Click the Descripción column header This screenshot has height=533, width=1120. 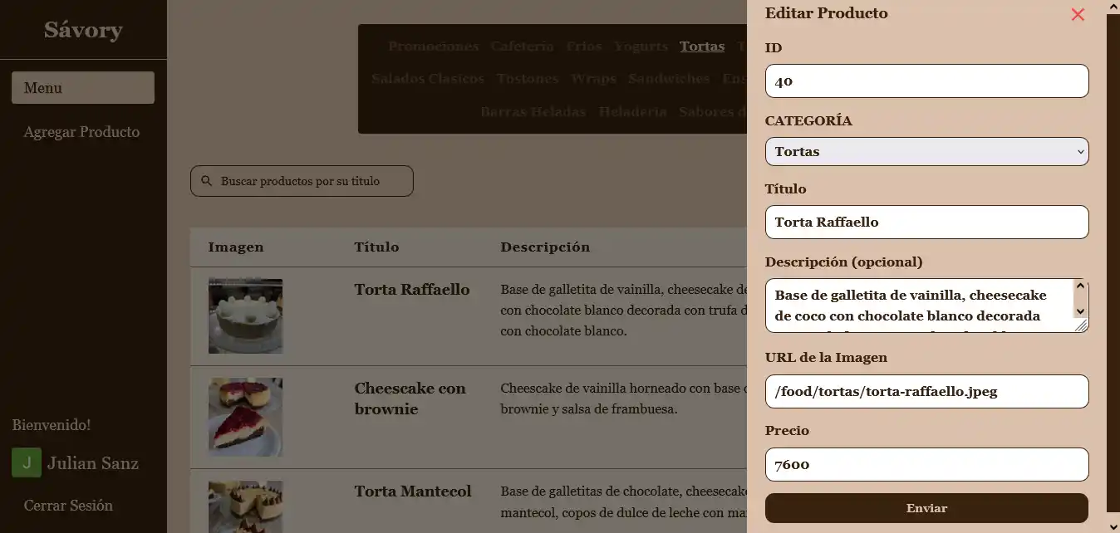(545, 247)
